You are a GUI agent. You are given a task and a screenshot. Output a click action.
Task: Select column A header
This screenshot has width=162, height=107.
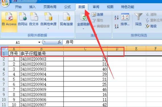click(x=14, y=49)
